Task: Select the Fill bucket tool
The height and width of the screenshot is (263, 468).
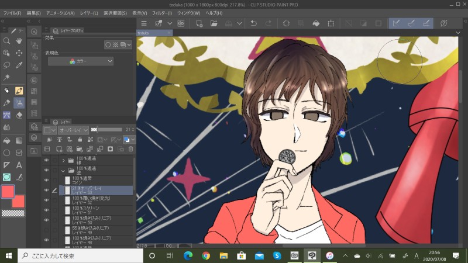Action: coord(6,140)
